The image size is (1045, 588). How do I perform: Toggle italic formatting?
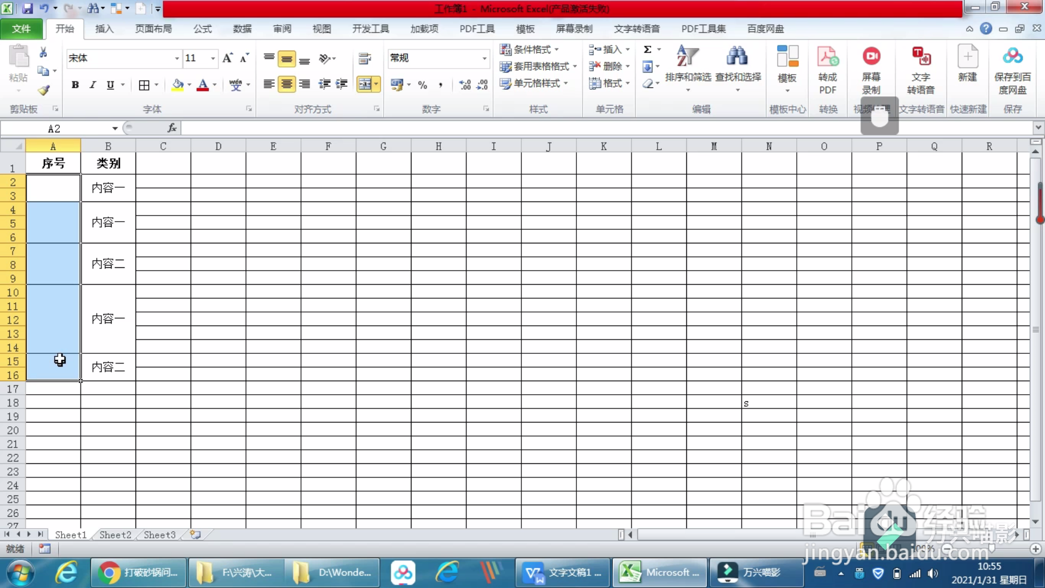pos(93,84)
